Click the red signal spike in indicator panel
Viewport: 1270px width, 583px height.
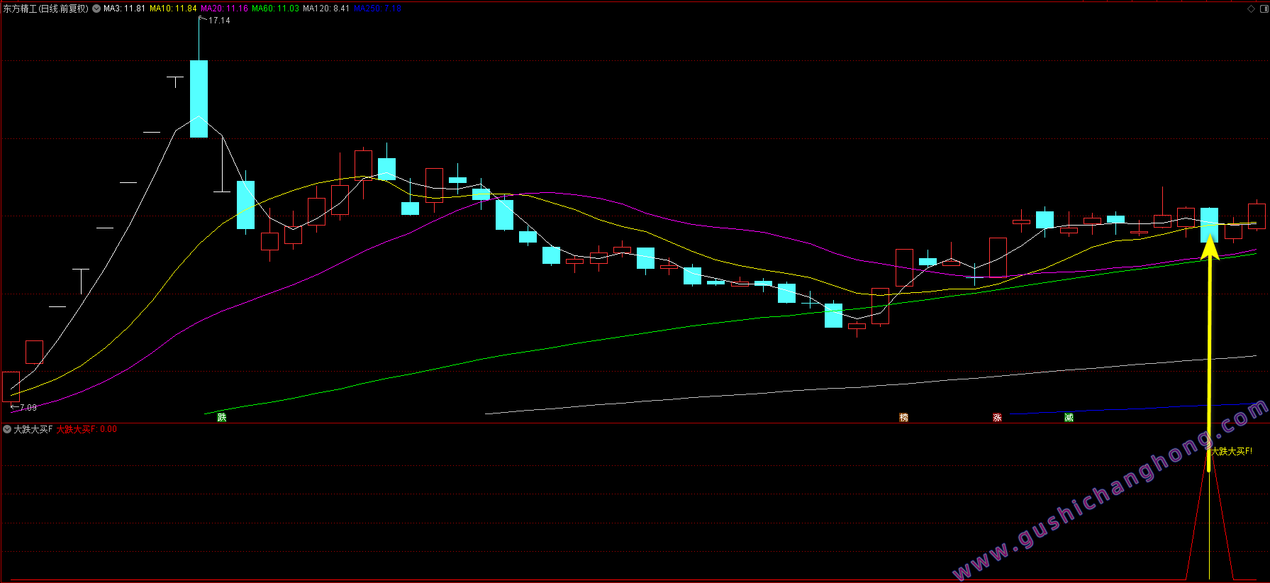(1209, 518)
